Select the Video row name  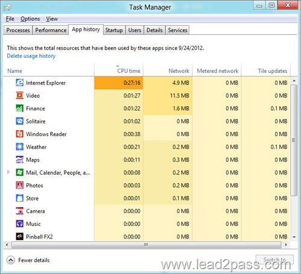33,96
